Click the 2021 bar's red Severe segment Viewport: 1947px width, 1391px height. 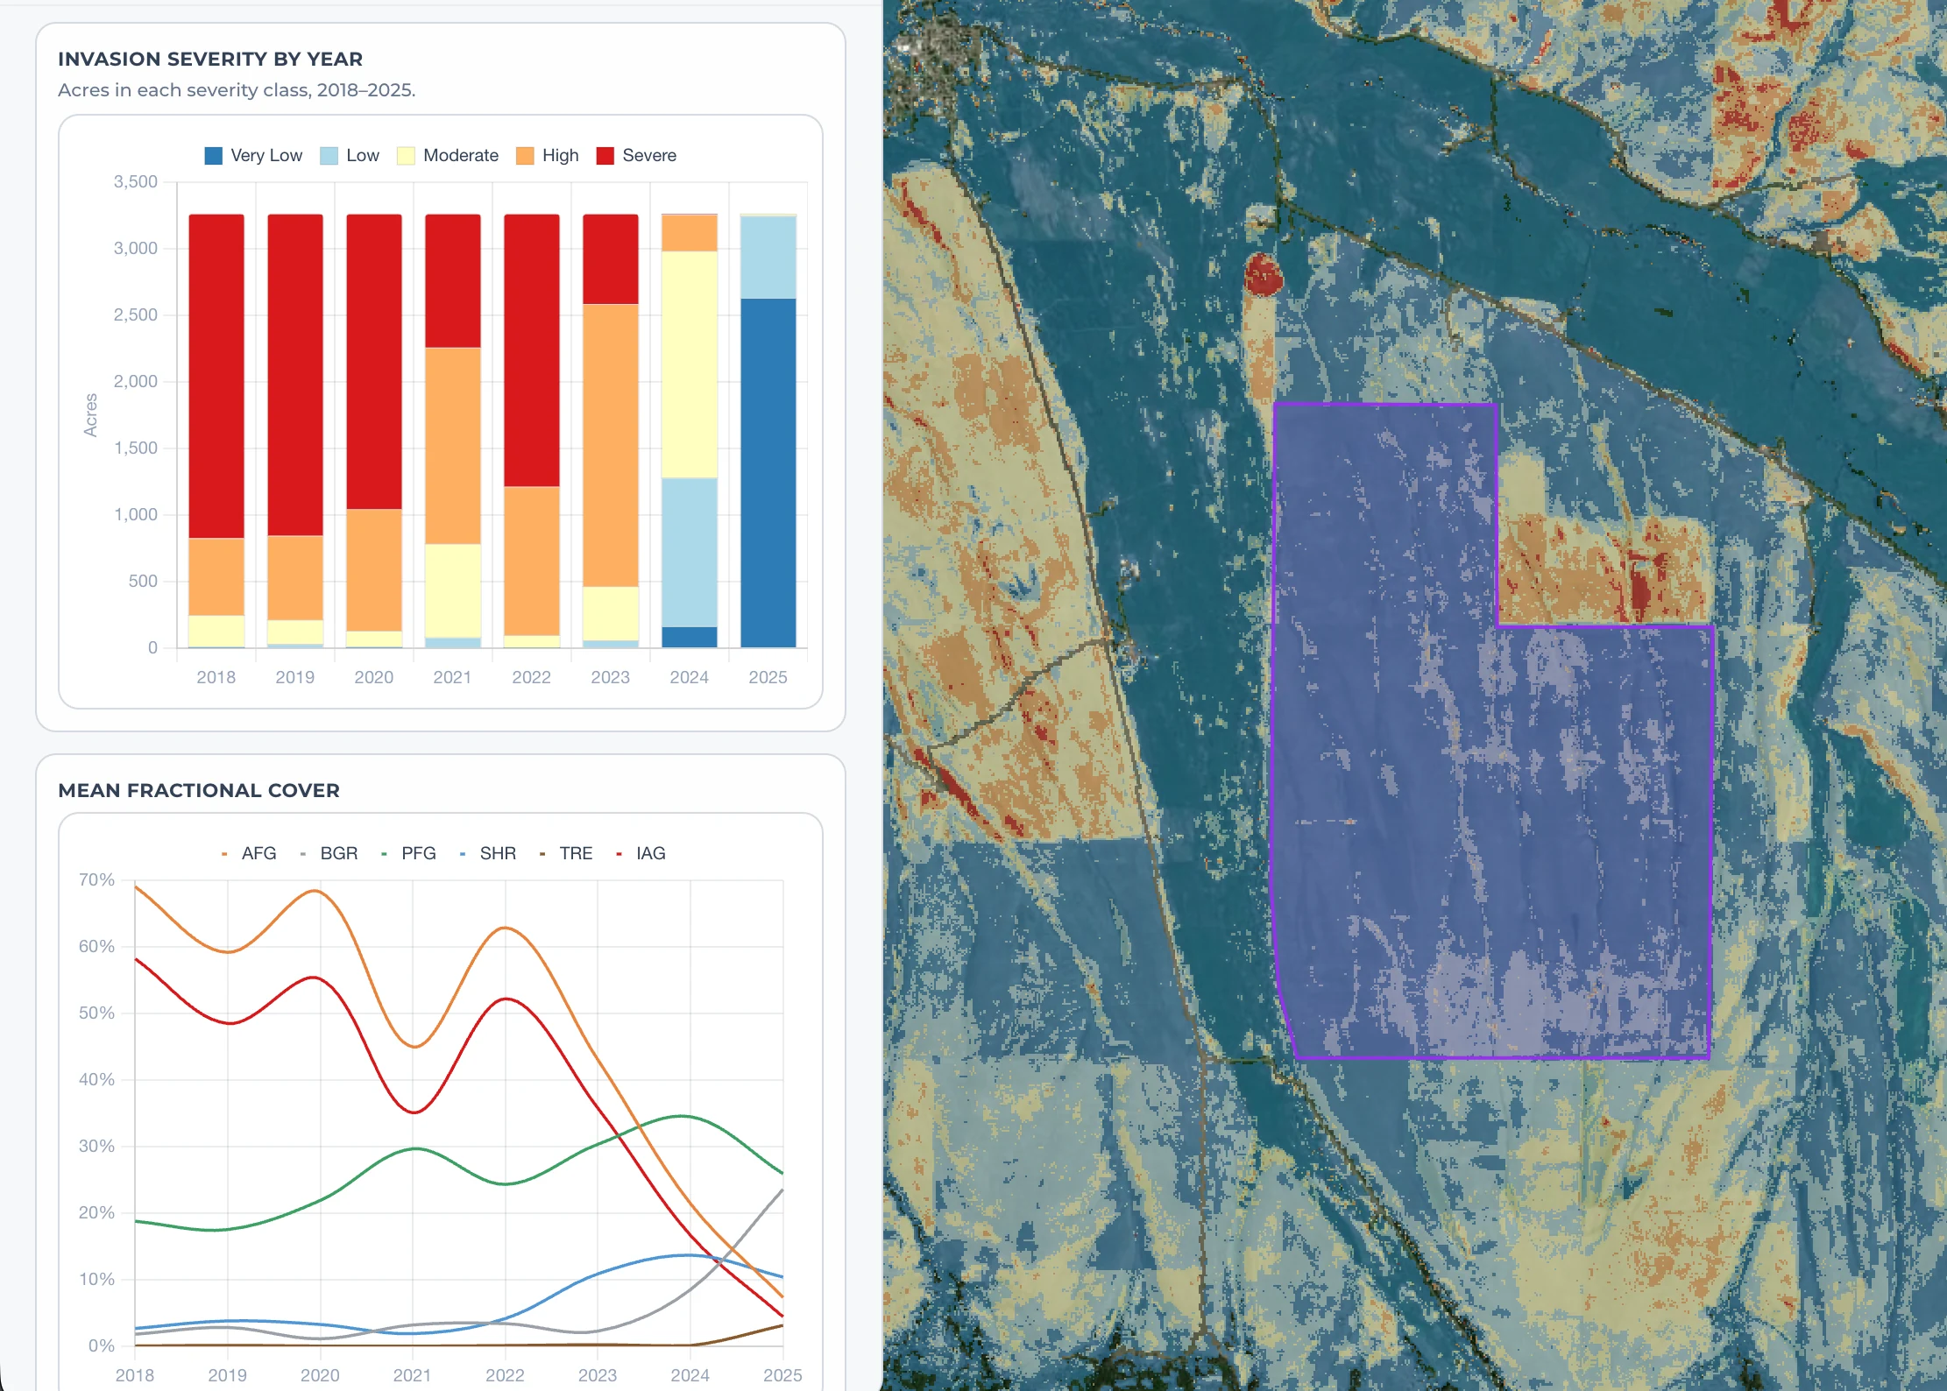point(453,281)
